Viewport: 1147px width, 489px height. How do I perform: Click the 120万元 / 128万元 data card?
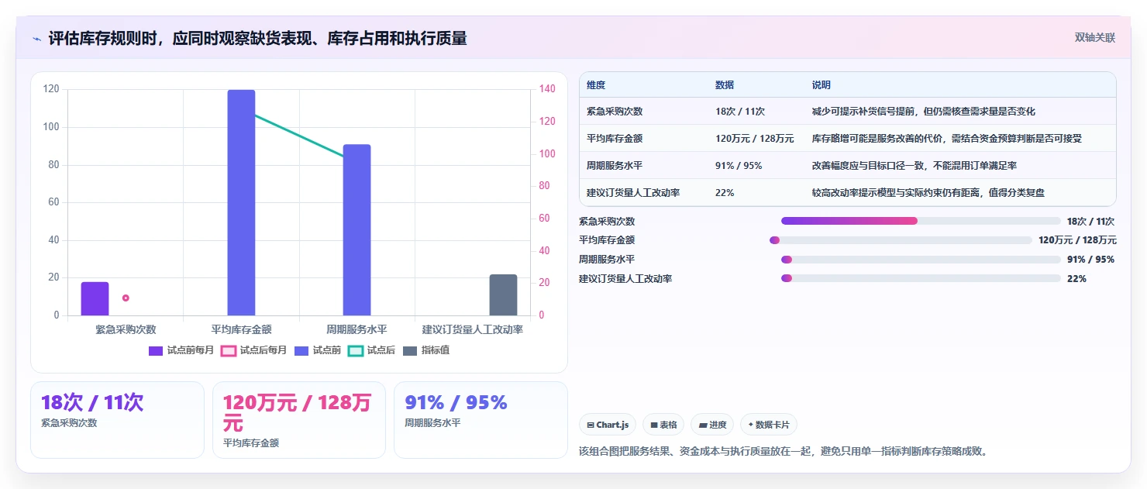[x=299, y=420]
